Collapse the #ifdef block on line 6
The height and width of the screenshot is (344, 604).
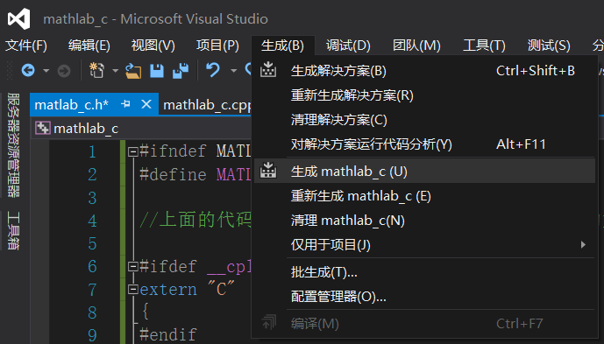133,266
